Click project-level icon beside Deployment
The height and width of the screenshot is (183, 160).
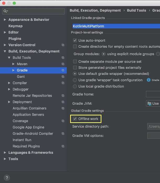[63, 102]
